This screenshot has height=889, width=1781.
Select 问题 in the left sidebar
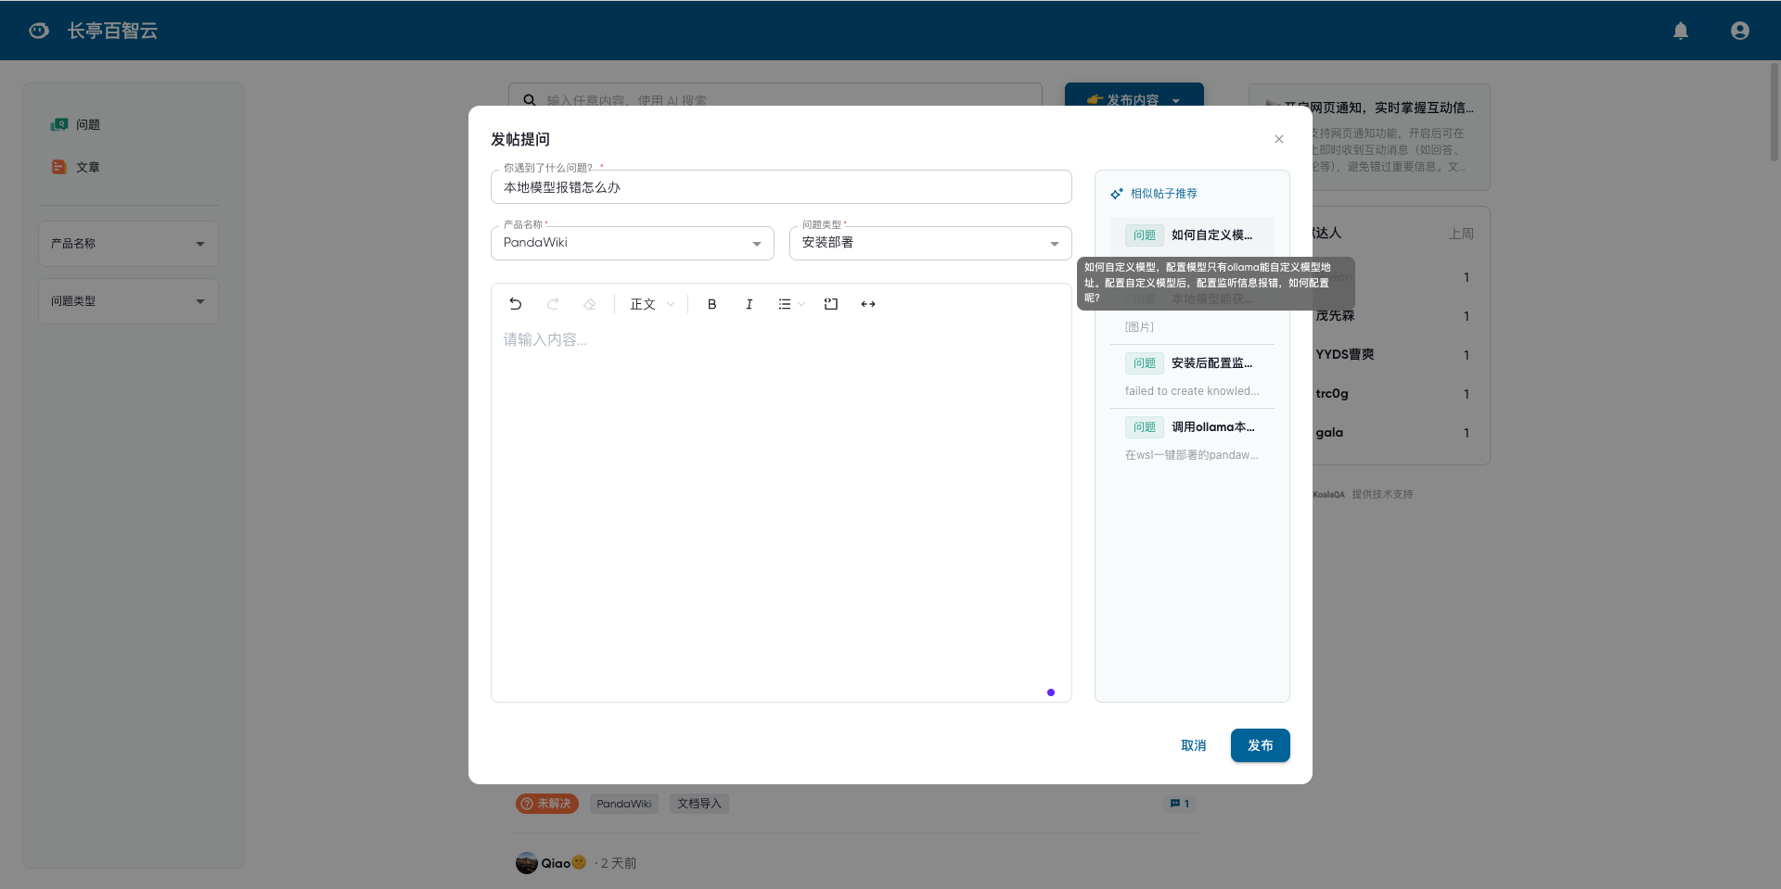click(89, 124)
